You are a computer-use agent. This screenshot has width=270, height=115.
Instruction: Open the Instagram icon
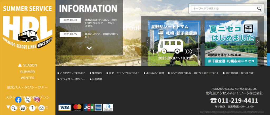[37, 99]
